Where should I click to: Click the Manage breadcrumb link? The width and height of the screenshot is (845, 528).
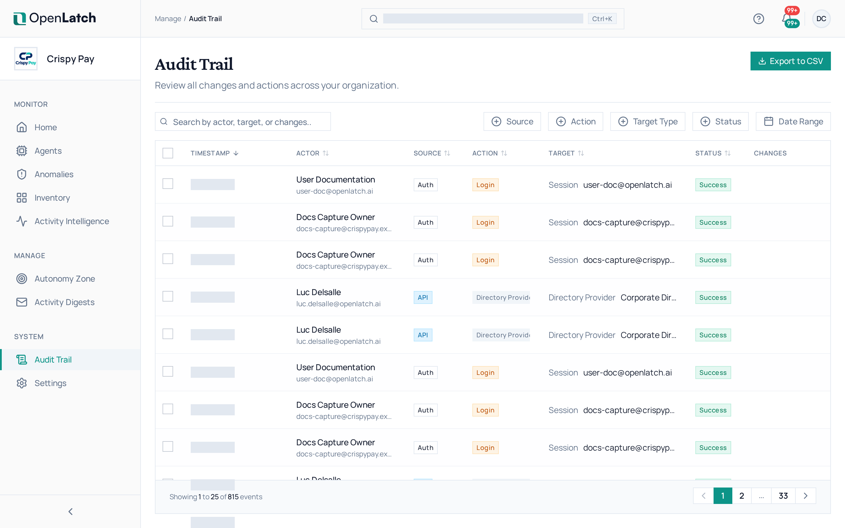[168, 18]
